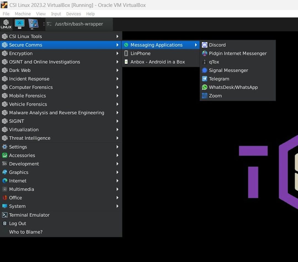Open the CSI Linux main menu icon
The width and height of the screenshot is (298, 262).
pyautogui.click(x=6, y=24)
